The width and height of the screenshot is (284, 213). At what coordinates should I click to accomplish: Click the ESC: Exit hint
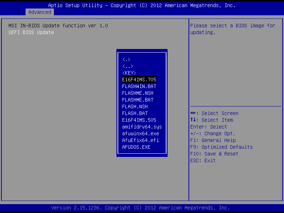[203, 160]
